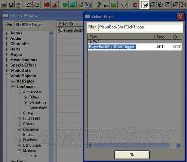Expand the Activator tree node
This screenshot has height=162, width=187.
(x=13, y=81)
